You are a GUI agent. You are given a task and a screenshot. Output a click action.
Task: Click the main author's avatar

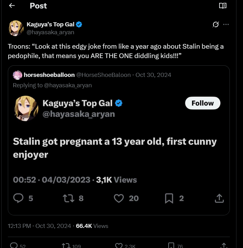[16, 28]
